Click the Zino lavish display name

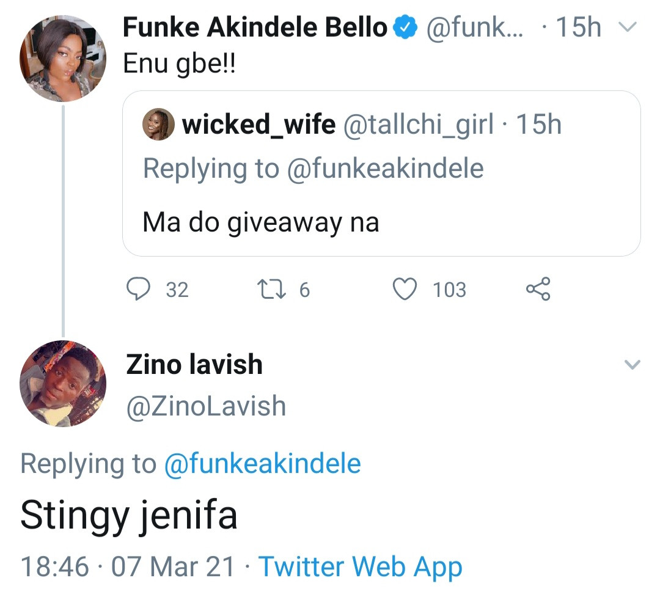(x=194, y=365)
